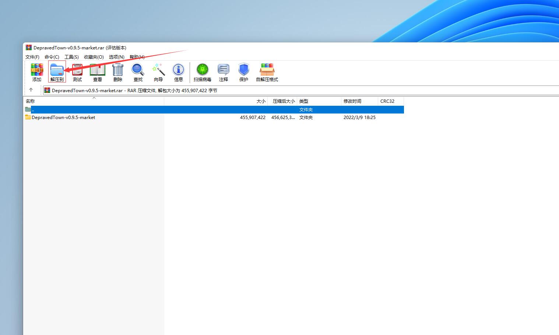The height and width of the screenshot is (335, 559).
Task: Sort by 名称 column header
Action: pyautogui.click(x=94, y=101)
